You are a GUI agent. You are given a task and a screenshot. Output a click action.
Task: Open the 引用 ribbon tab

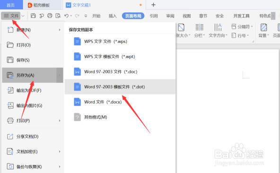[154, 16]
